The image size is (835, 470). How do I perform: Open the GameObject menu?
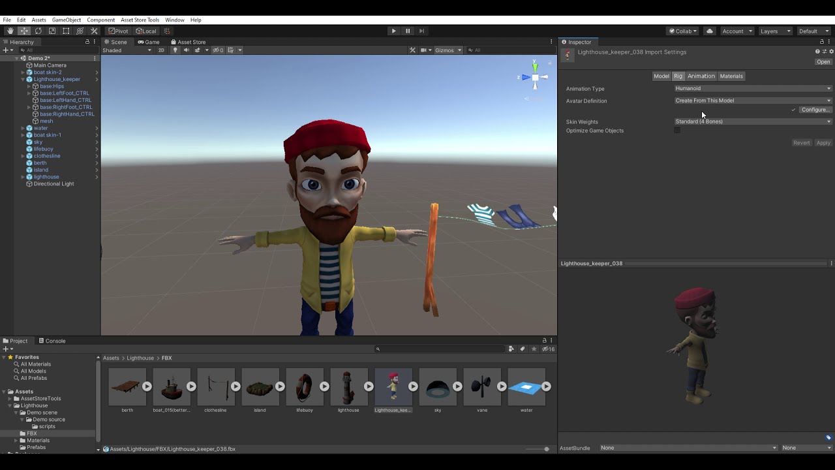pyautogui.click(x=67, y=20)
